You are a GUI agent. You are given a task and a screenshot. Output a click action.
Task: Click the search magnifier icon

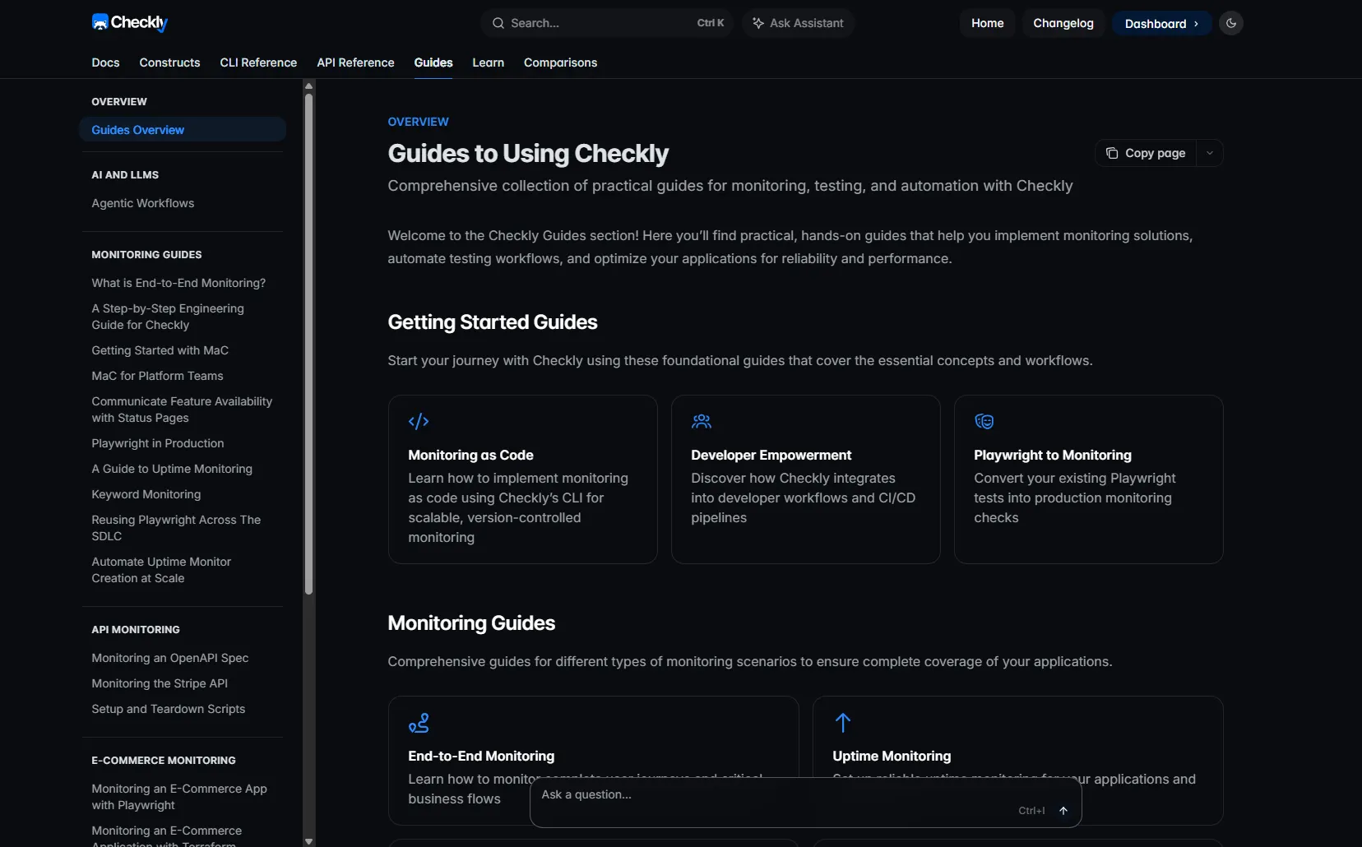pyautogui.click(x=498, y=23)
